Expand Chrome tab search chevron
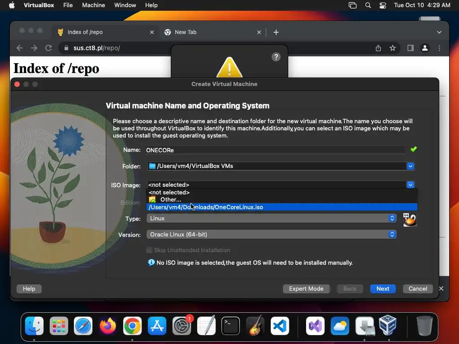This screenshot has width=459, height=344. (439, 32)
